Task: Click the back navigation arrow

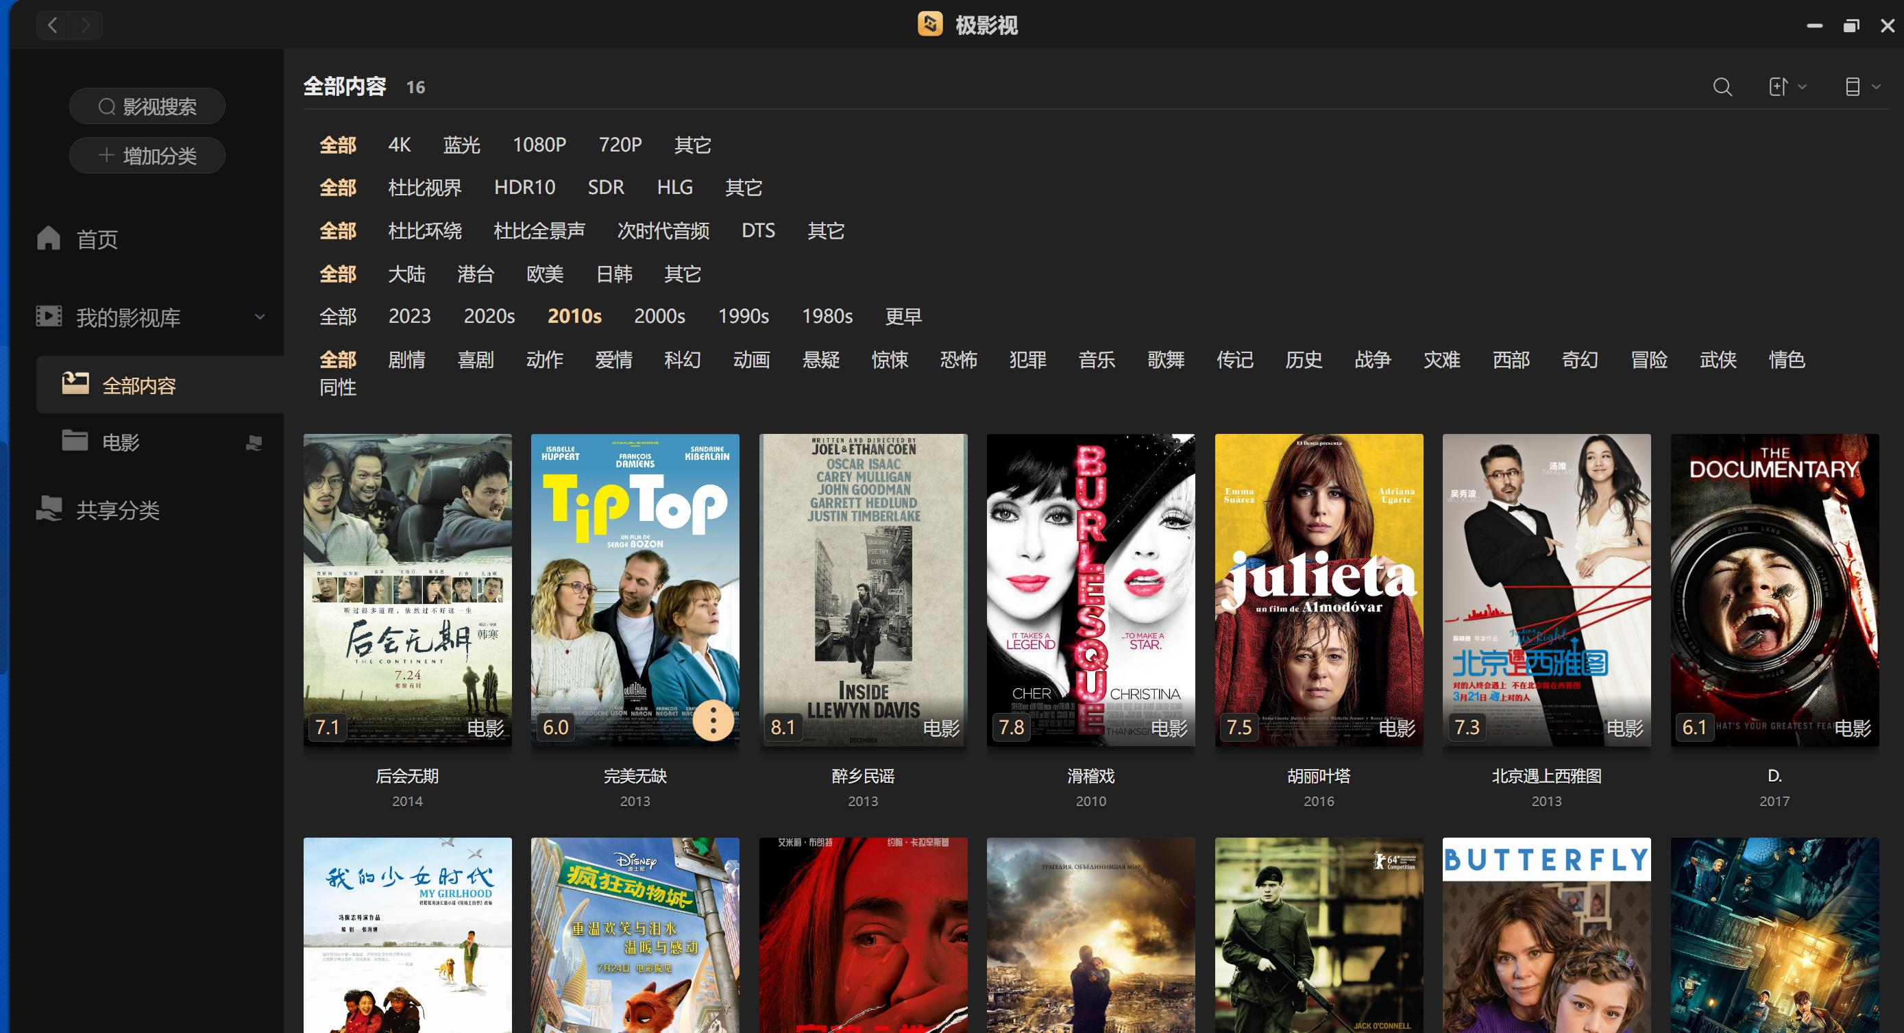Action: coord(53,25)
